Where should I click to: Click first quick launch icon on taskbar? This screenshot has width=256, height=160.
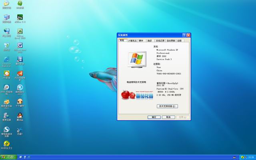click(20, 157)
